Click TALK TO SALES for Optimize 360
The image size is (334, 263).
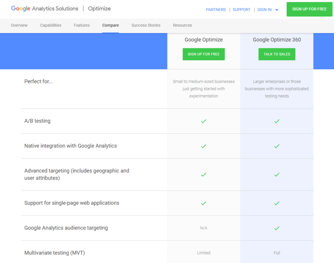[x=277, y=54]
